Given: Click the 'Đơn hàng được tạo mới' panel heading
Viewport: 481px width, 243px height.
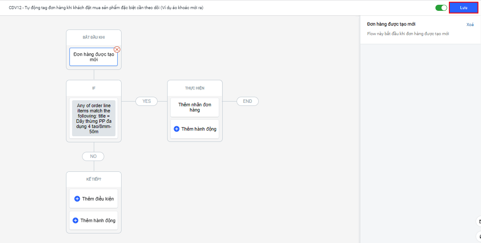Looking at the screenshot, I should [x=391, y=24].
